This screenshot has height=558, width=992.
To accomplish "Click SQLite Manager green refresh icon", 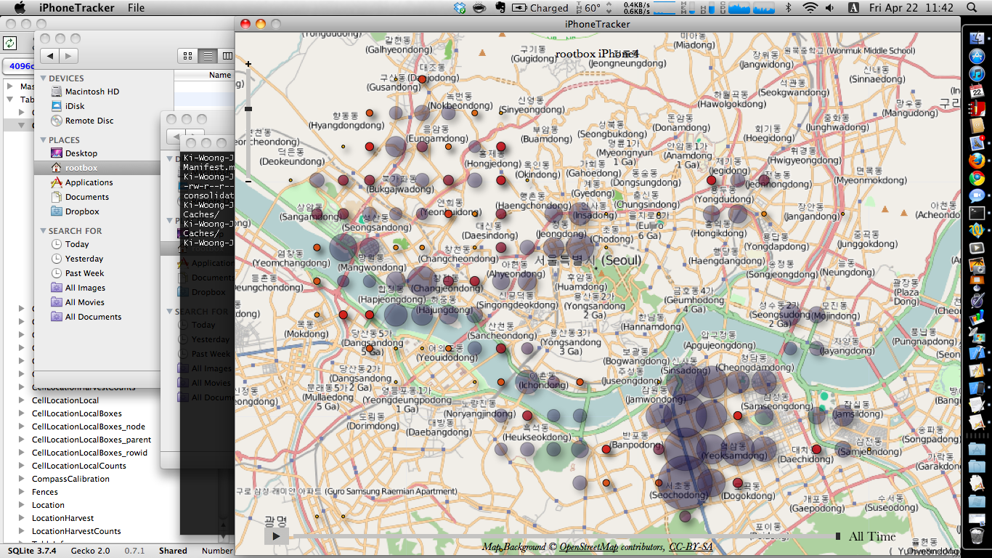I will [x=9, y=44].
